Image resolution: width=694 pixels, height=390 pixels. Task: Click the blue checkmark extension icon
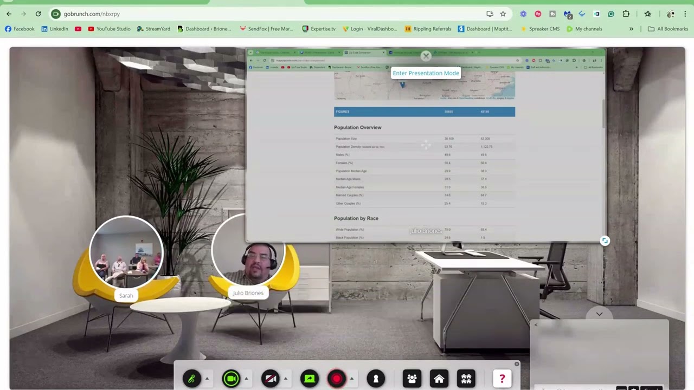tap(582, 14)
